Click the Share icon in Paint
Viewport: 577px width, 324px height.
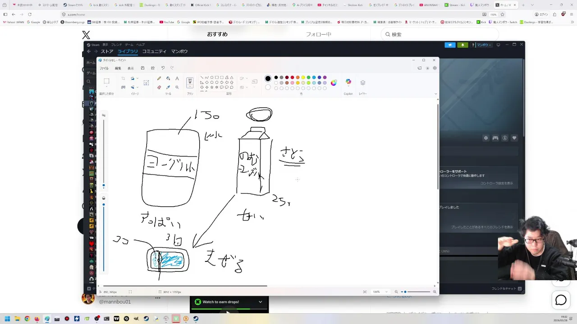(x=152, y=68)
